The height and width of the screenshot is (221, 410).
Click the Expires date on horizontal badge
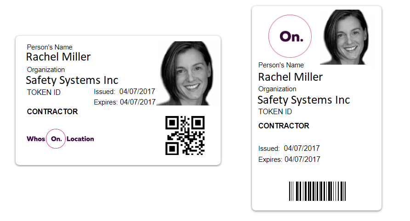[x=138, y=102]
